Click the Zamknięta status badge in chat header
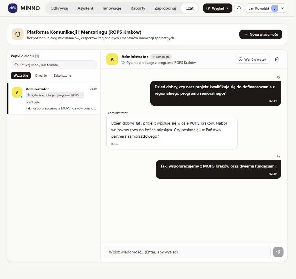 point(161,57)
